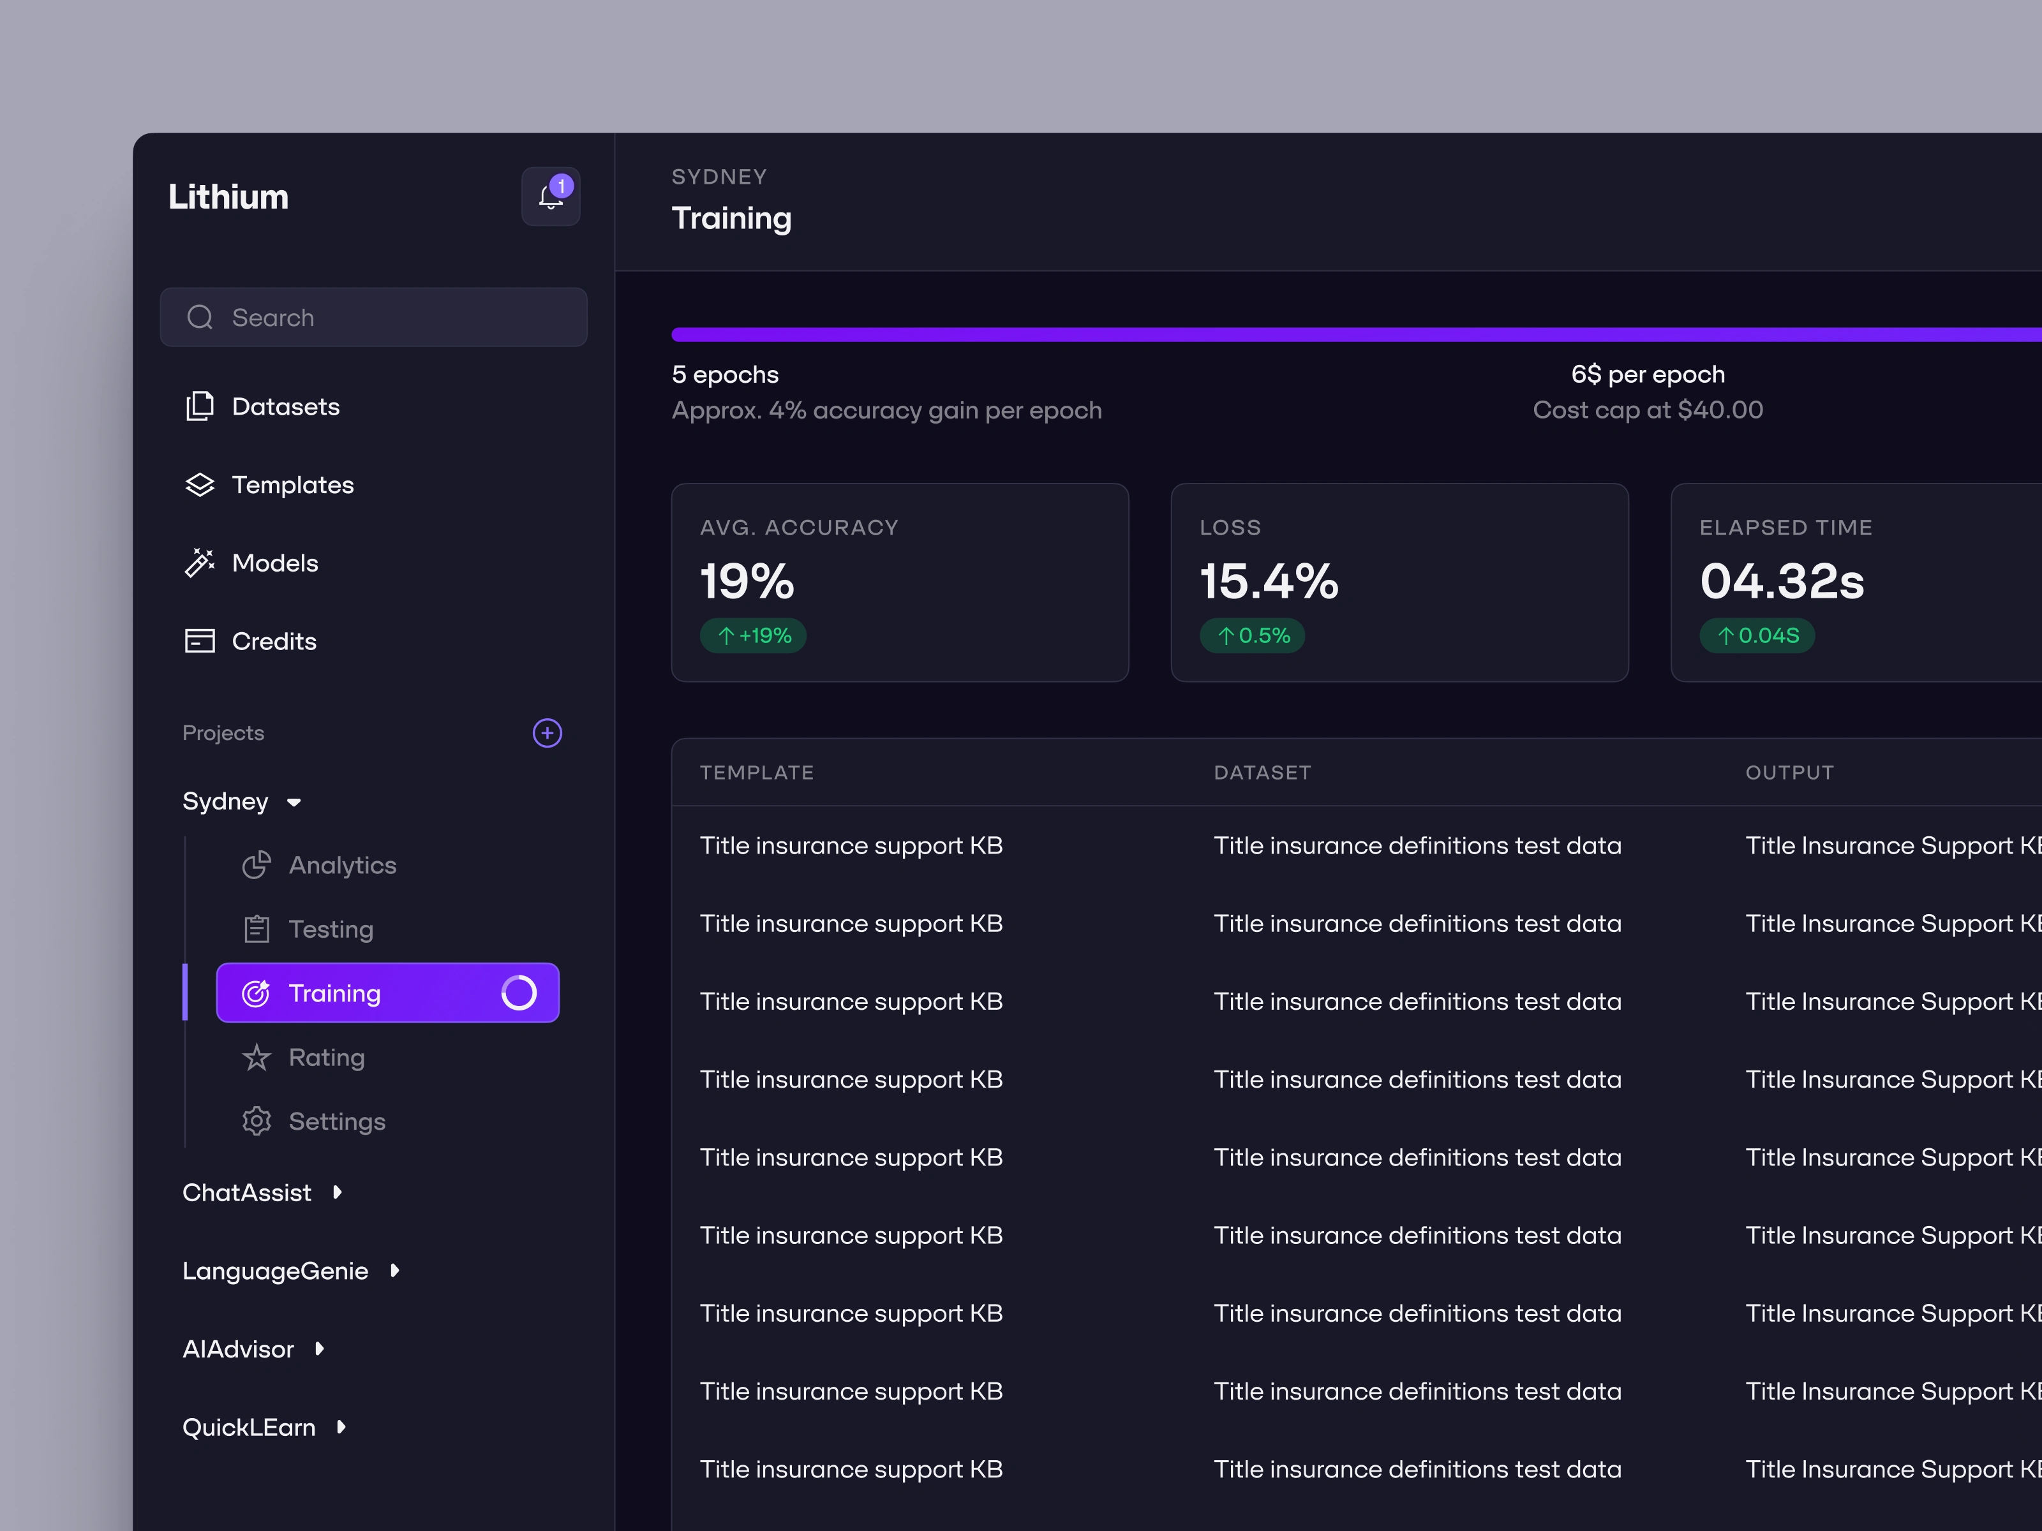Expand the AIAdvisor project

tap(320, 1349)
